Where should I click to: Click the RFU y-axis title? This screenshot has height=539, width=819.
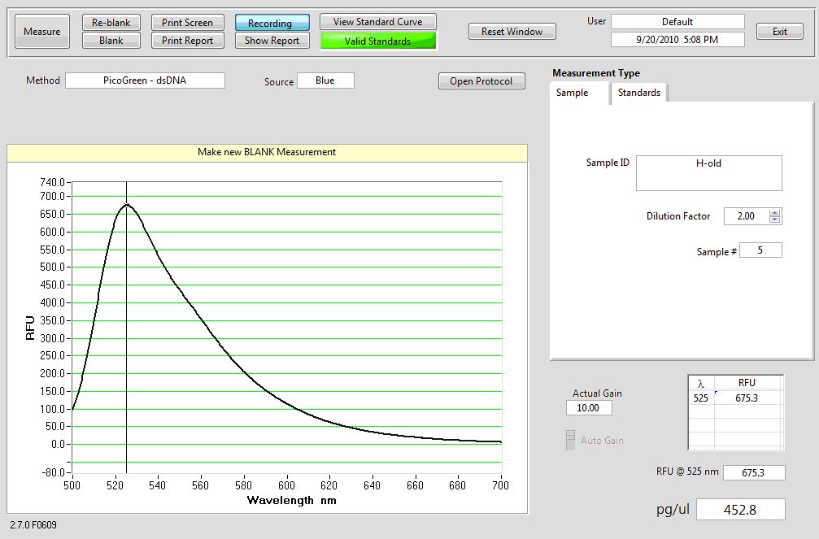(30, 328)
